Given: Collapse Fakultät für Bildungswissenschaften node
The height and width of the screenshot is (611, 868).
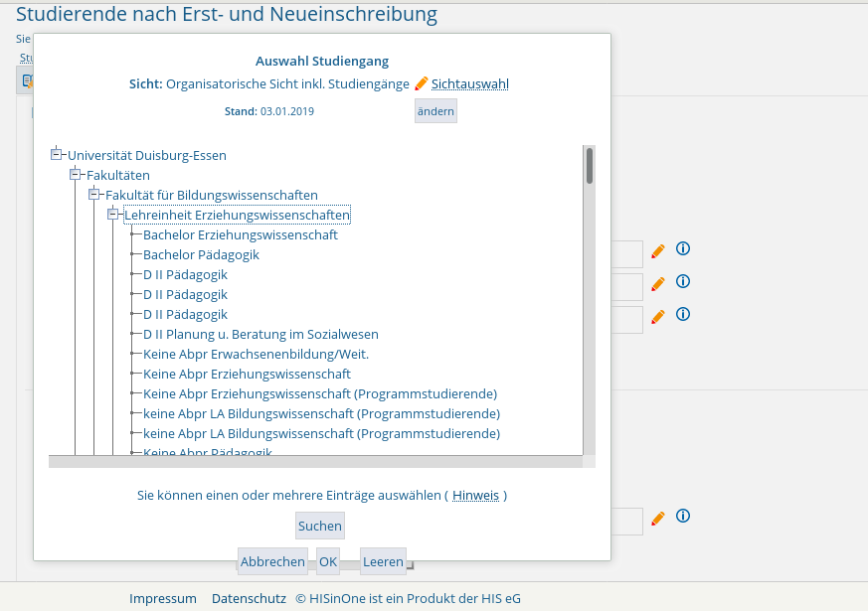Looking at the screenshot, I should click(94, 195).
